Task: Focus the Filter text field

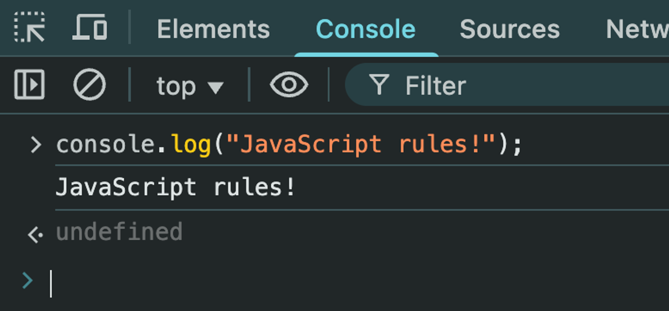Action: pyautogui.click(x=507, y=85)
